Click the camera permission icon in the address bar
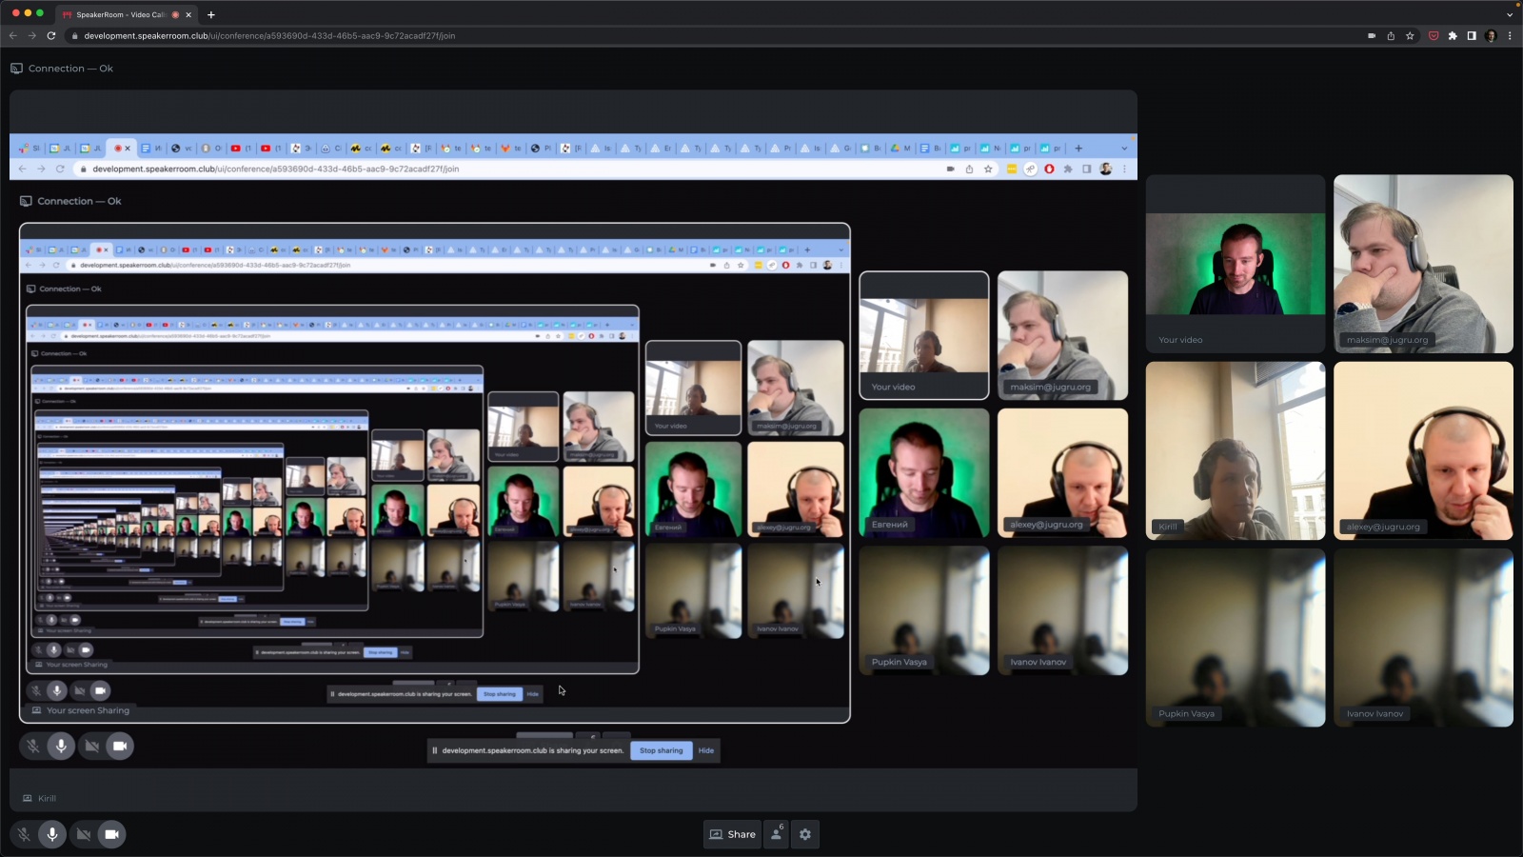Image resolution: width=1523 pixels, height=857 pixels. [1372, 36]
